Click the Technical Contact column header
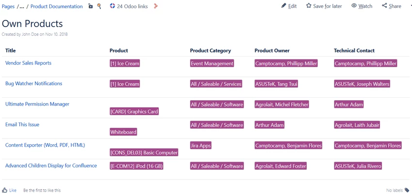412x196 pixels. pyautogui.click(x=354, y=51)
